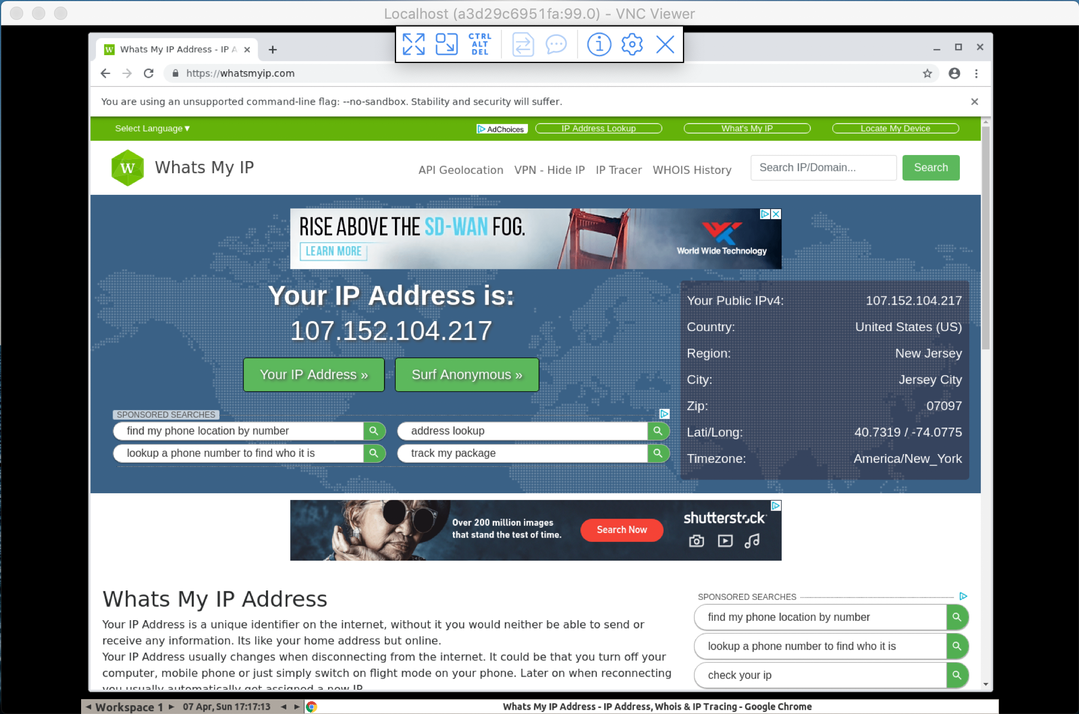The width and height of the screenshot is (1079, 714).
Task: Open IP Tracer menu item
Action: coord(618,170)
